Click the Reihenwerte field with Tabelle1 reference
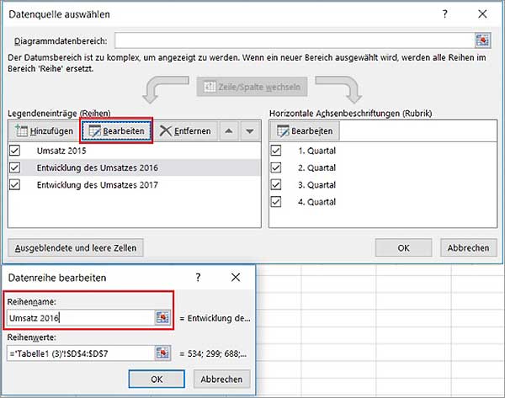The width and height of the screenshot is (505, 398). [81, 353]
